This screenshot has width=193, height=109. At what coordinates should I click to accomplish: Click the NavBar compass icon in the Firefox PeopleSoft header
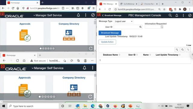[x=93, y=15]
